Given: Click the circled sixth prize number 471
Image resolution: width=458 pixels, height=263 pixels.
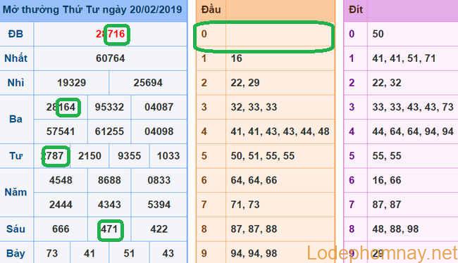Looking at the screenshot, I should point(109,229).
